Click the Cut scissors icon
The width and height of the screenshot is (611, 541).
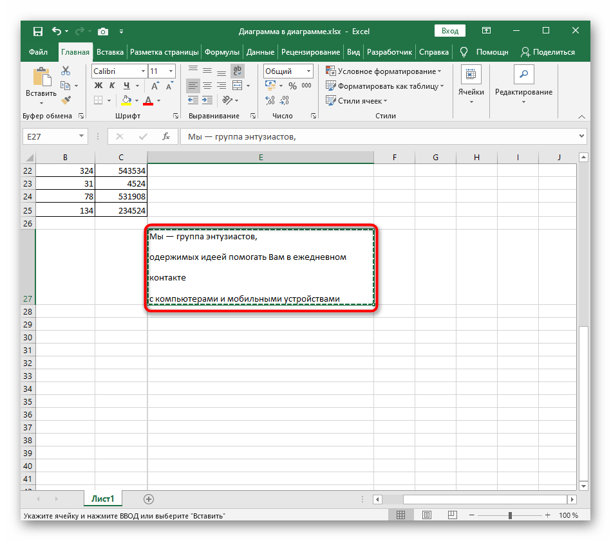tap(65, 71)
